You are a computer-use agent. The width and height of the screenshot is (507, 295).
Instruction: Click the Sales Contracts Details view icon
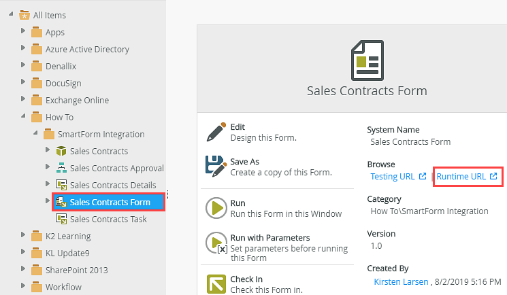[x=61, y=185]
